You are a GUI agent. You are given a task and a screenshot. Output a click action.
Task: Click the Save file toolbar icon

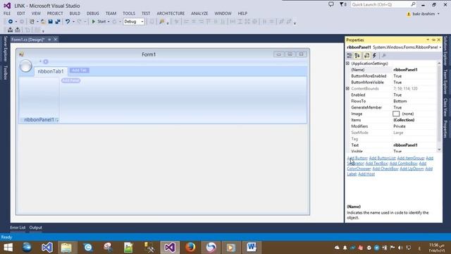click(50, 22)
